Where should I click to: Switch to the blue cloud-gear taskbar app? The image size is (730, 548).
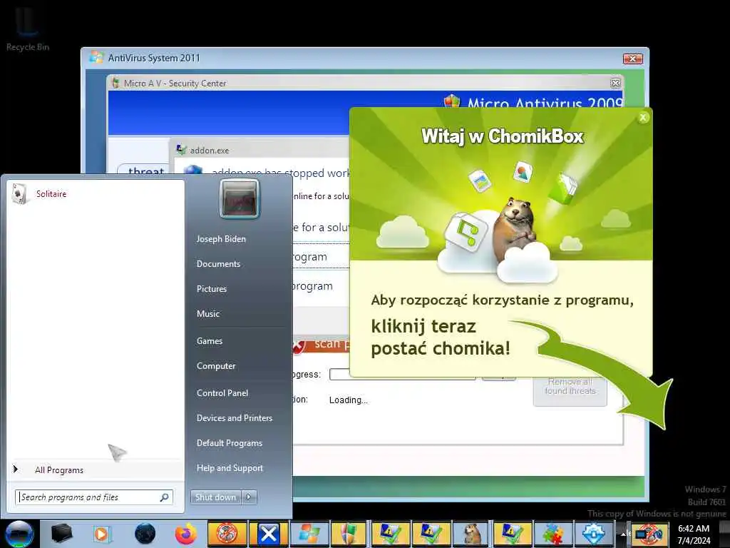(594, 534)
